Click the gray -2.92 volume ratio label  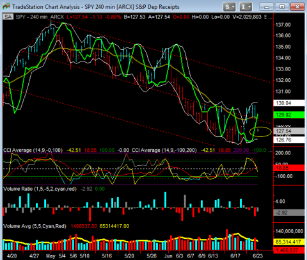pos(289,213)
